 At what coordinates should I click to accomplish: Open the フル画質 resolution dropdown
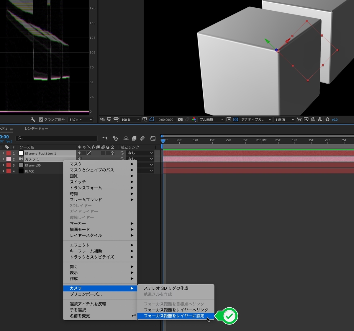coord(211,119)
